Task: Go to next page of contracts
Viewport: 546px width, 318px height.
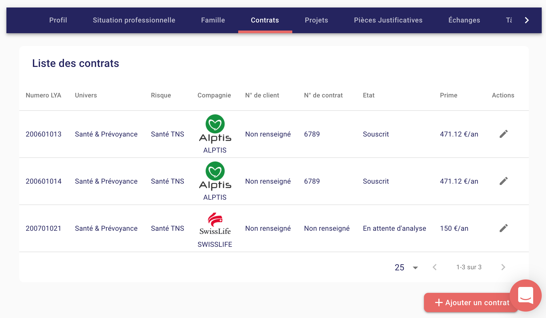Action: [x=503, y=267]
